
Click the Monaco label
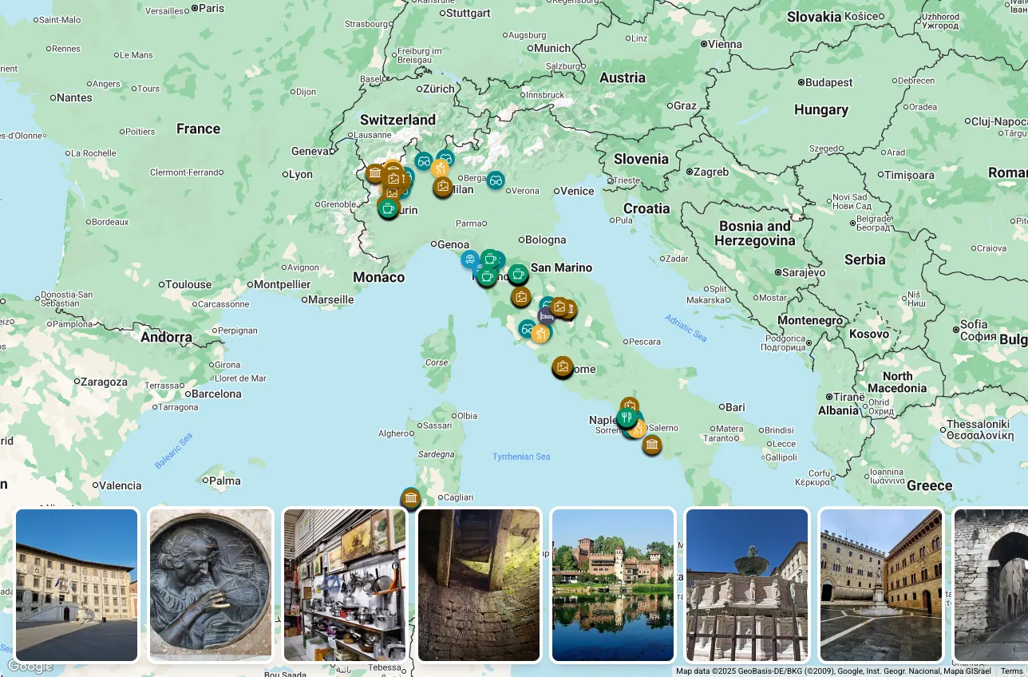tap(378, 277)
